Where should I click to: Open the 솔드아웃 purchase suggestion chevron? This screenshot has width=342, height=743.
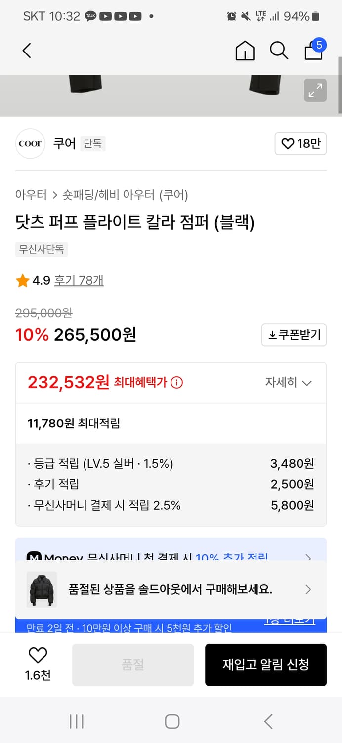coord(308,589)
